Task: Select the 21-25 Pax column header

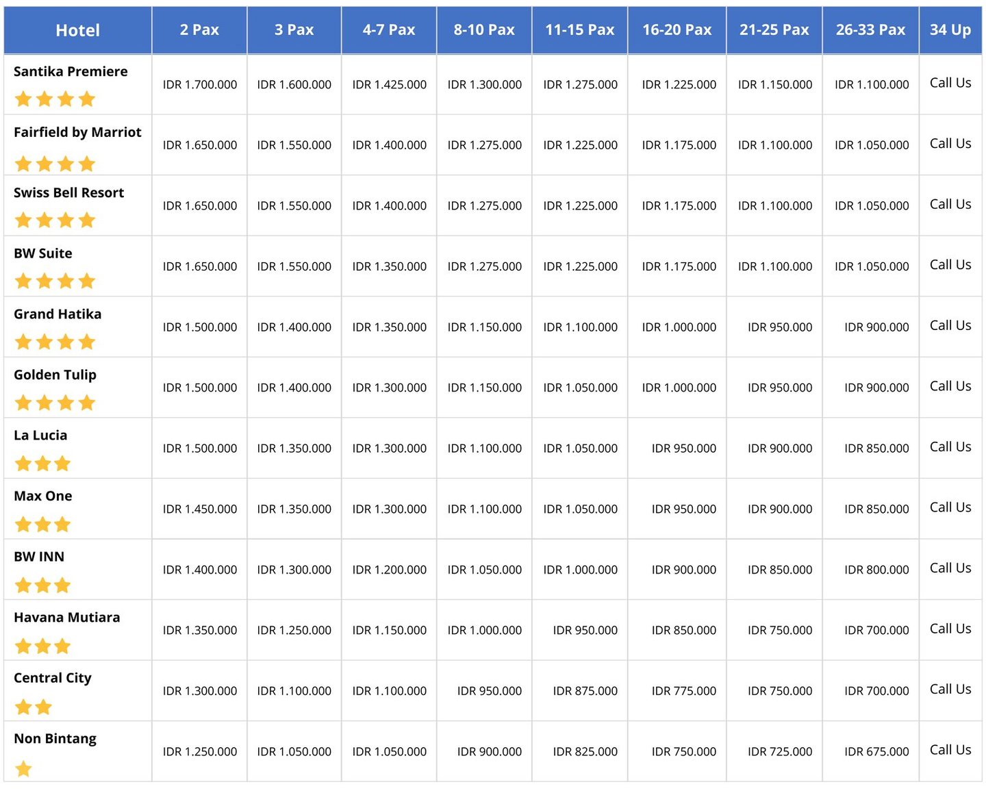Action: 774,30
